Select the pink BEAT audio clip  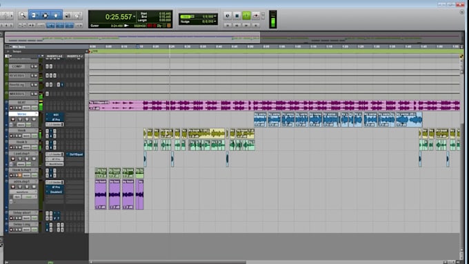pos(275,105)
